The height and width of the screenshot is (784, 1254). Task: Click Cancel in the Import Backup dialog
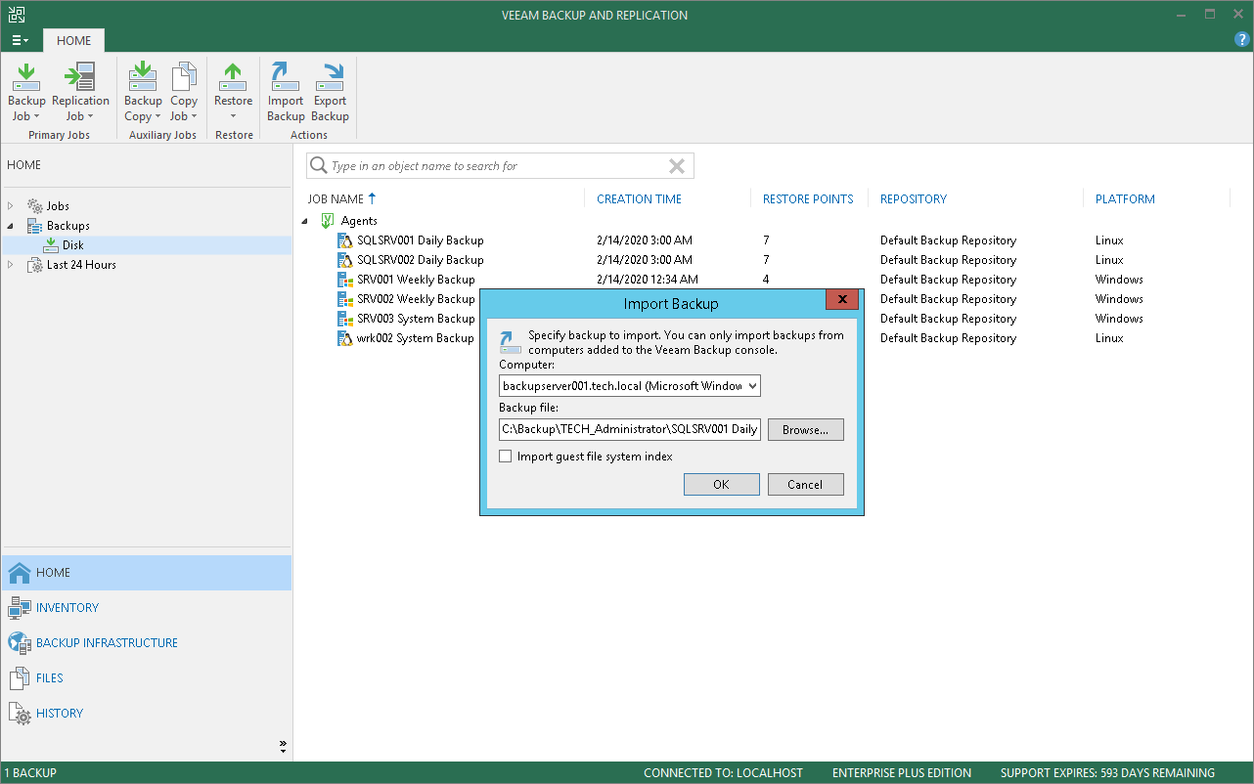click(805, 485)
